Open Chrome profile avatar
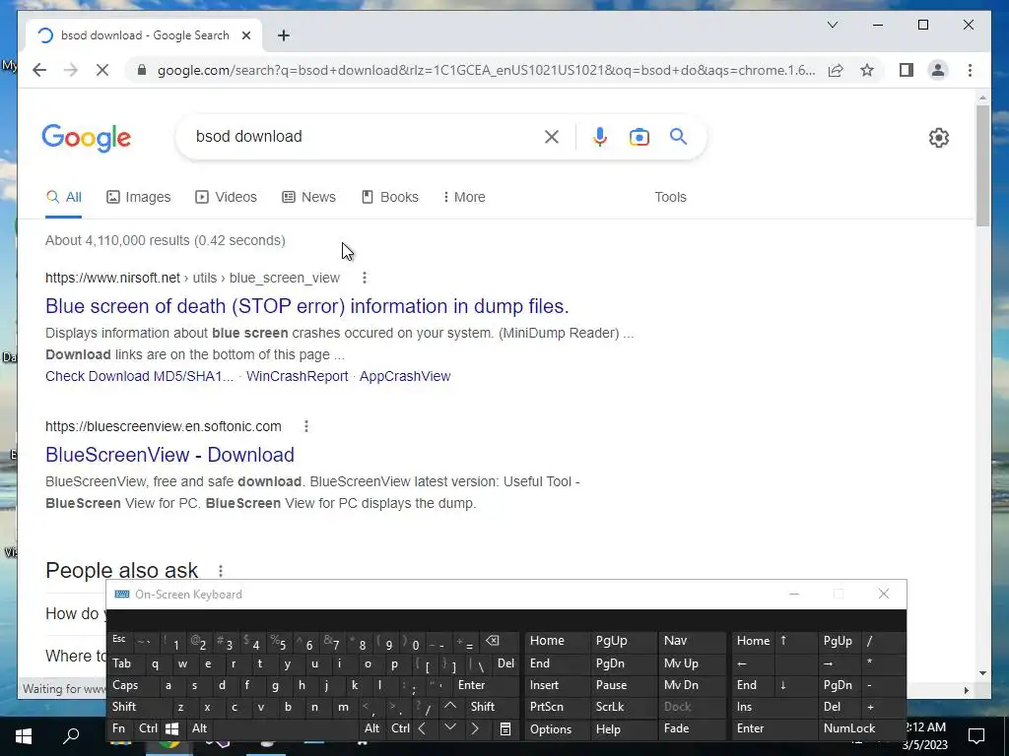The height and width of the screenshot is (756, 1009). point(938,70)
